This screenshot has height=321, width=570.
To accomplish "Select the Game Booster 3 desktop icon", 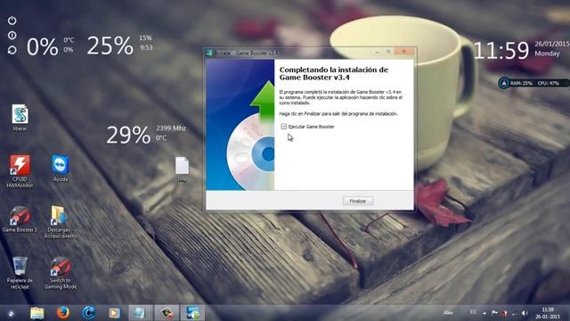I will 20,218.
